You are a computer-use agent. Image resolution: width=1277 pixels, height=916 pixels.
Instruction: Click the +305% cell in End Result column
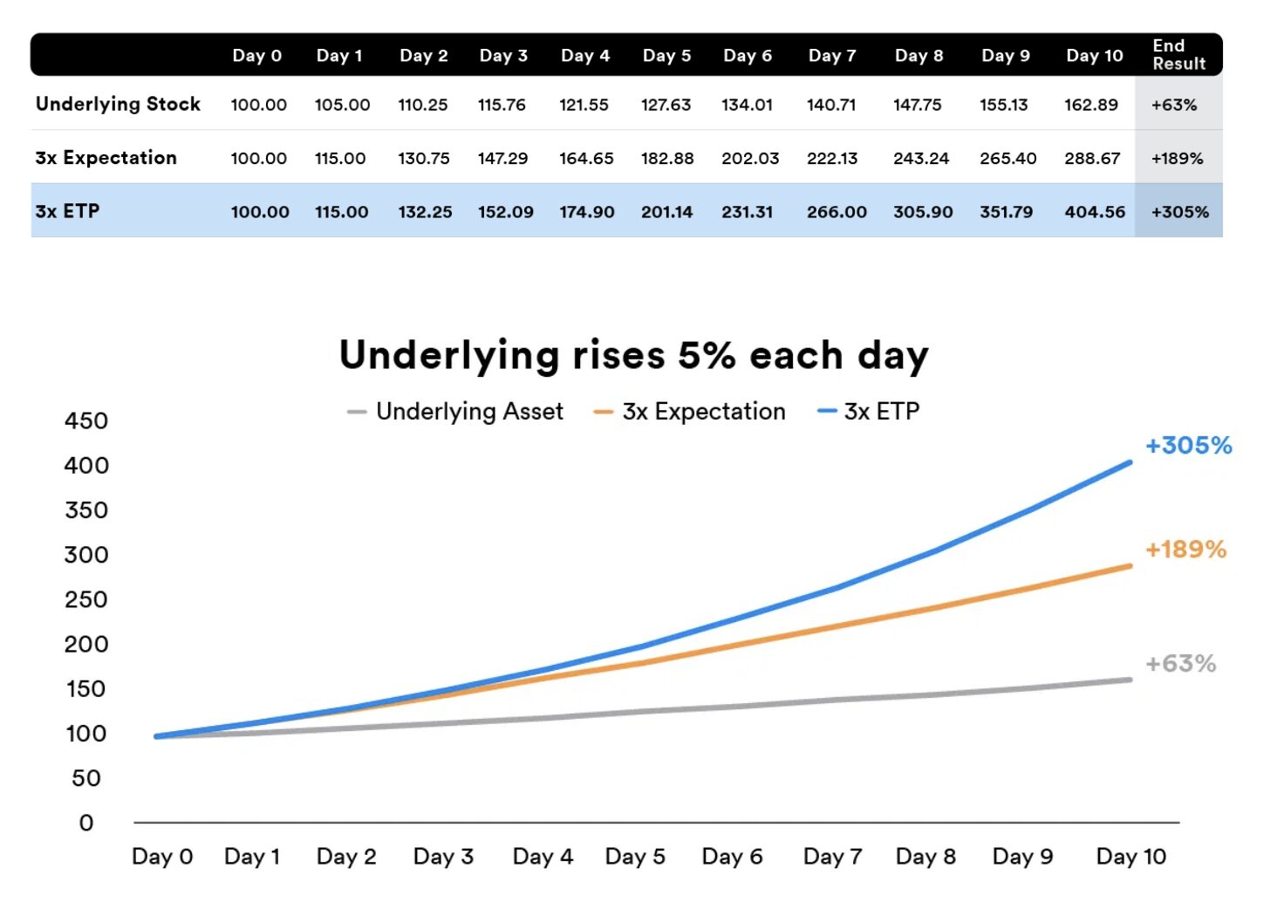pyautogui.click(x=1179, y=212)
